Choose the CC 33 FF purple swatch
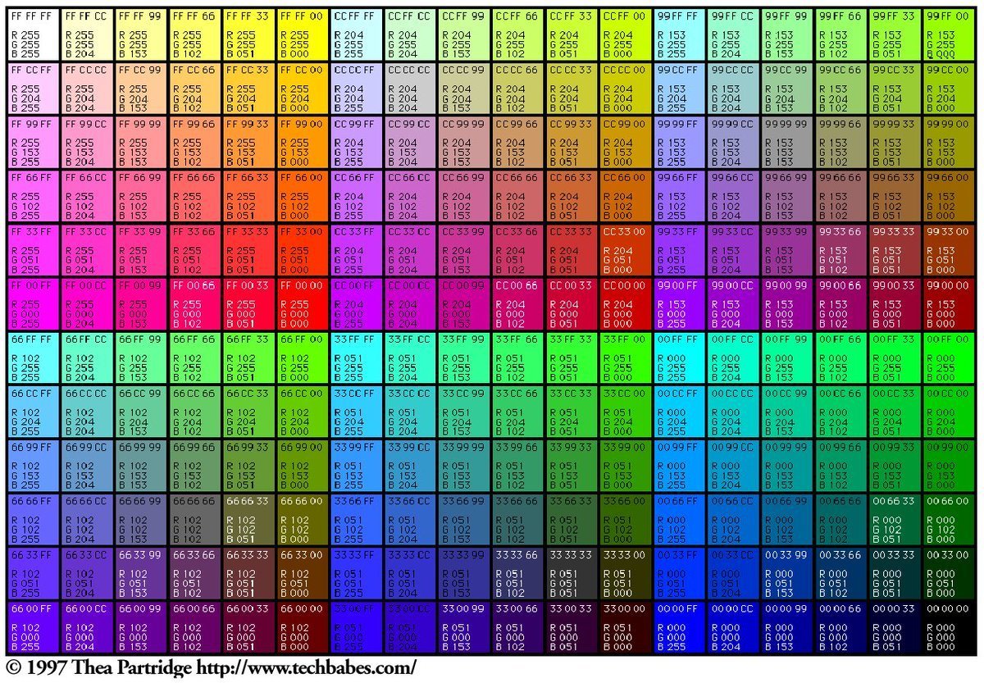The image size is (984, 683). pos(356,249)
